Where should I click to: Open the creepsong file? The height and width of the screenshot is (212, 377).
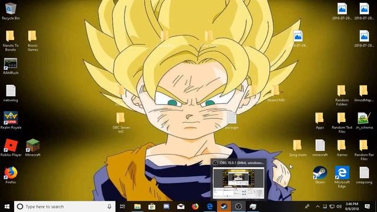point(364,175)
